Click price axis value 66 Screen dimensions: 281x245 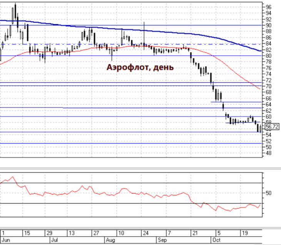[268, 98]
